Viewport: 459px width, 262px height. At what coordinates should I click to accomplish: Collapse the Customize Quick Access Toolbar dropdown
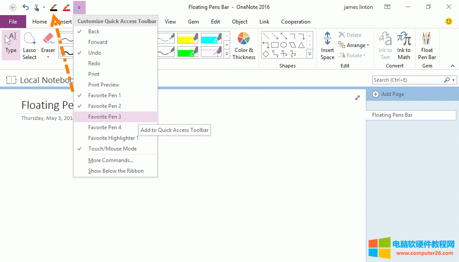coord(79,7)
